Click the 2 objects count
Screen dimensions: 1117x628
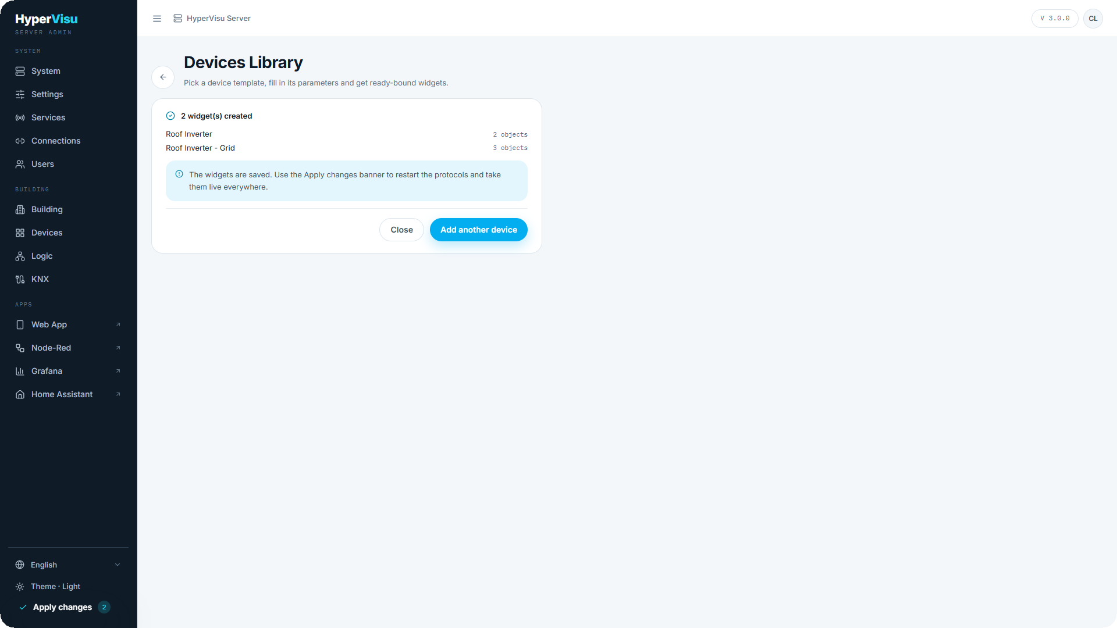pyautogui.click(x=510, y=134)
